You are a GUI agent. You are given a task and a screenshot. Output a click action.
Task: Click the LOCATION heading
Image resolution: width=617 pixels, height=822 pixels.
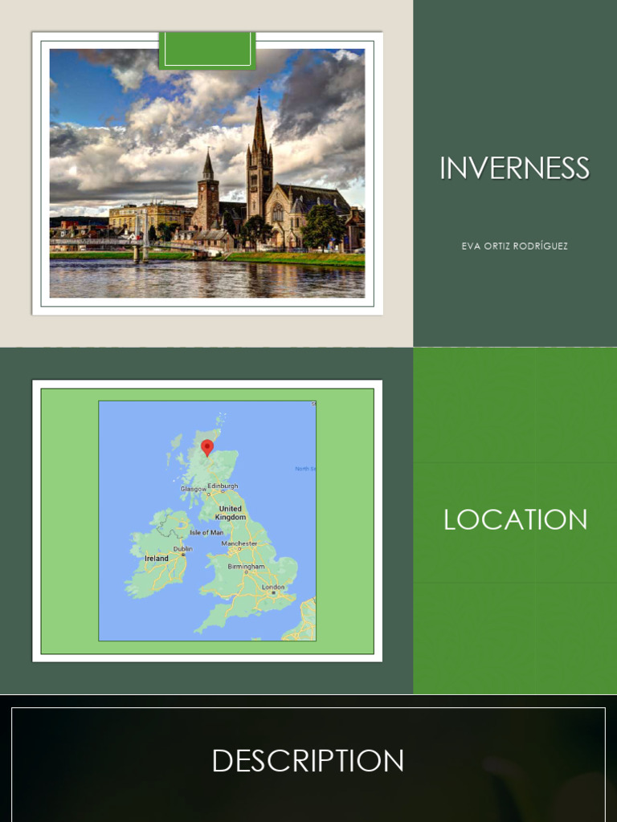(x=515, y=519)
